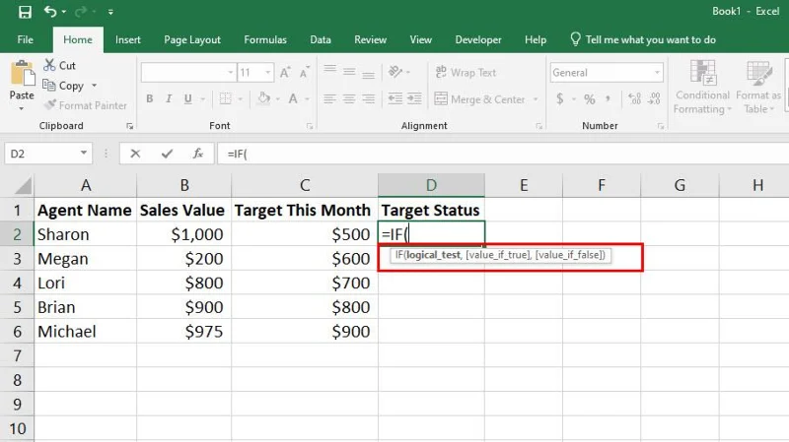This screenshot has height=442, width=789.
Task: Select cell containing Megan
Action: [85, 259]
